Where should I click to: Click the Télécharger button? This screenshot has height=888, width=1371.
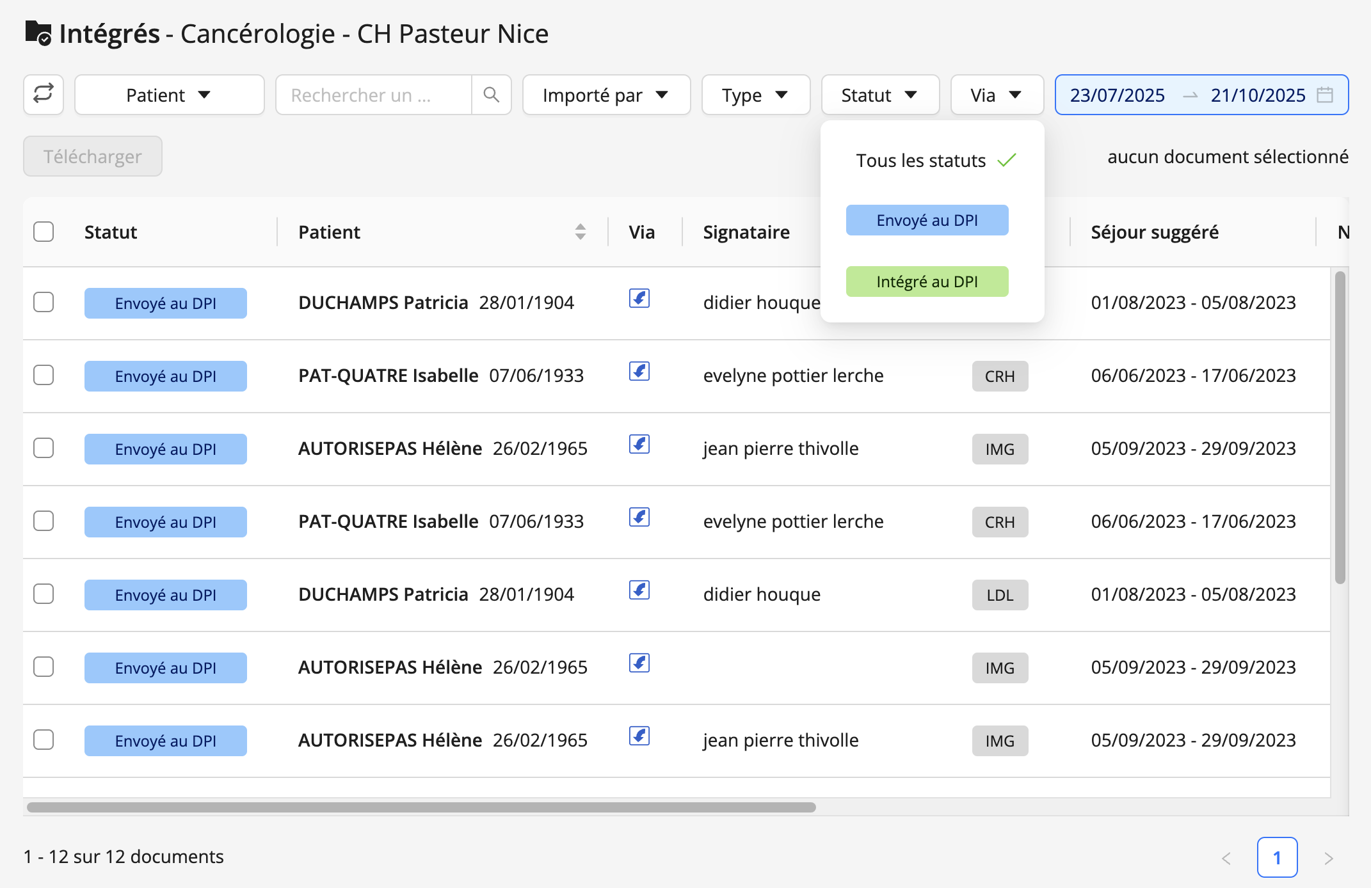pyautogui.click(x=93, y=156)
